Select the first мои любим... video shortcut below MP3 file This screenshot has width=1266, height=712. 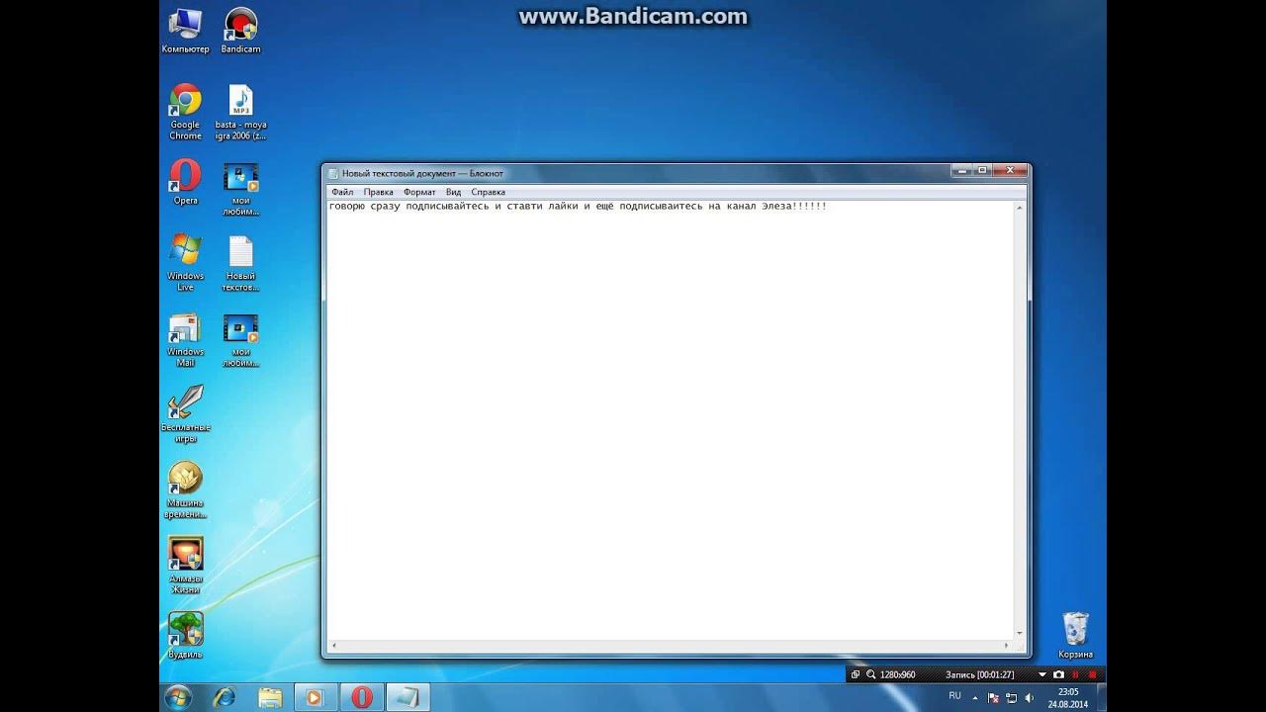pos(240,188)
